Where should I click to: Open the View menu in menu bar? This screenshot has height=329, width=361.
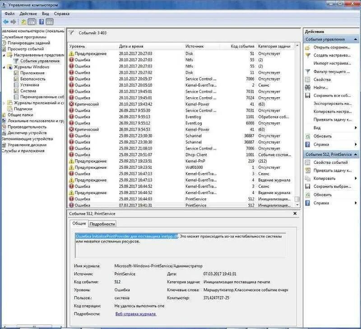(x=46, y=14)
